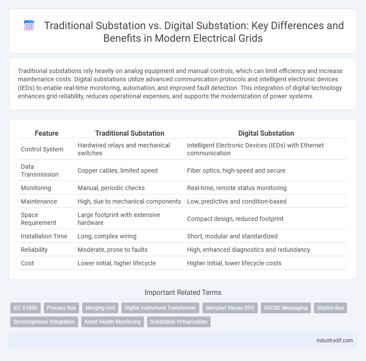Screen dimensions: 366x361
Task: Click the Asset Health Monitoring tag
Action: click(112, 322)
